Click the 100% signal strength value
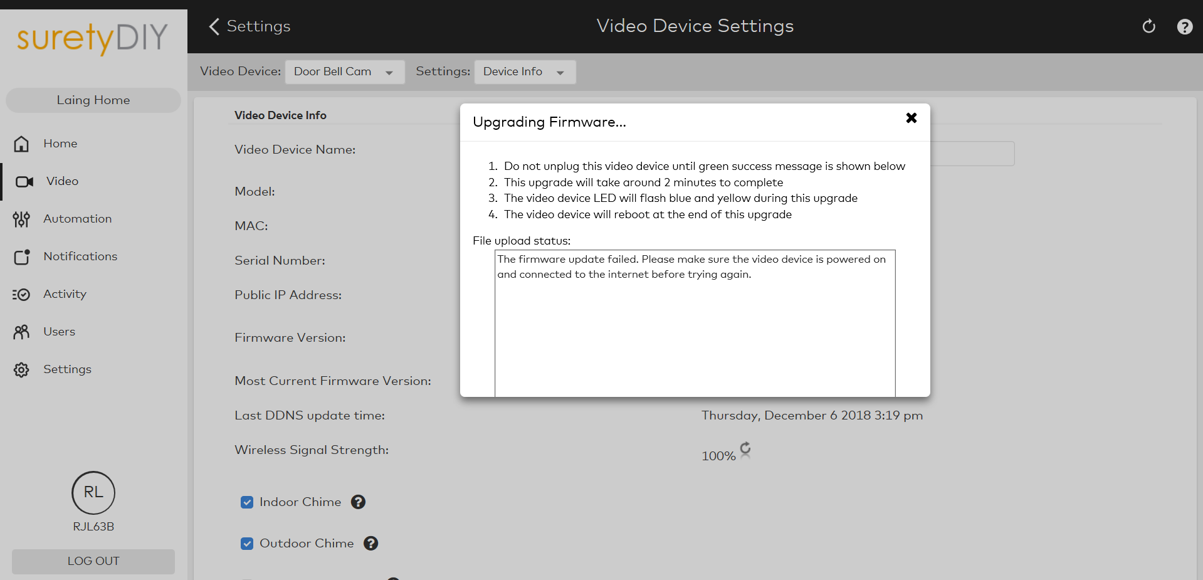Image resolution: width=1203 pixels, height=580 pixels. pyautogui.click(x=718, y=456)
